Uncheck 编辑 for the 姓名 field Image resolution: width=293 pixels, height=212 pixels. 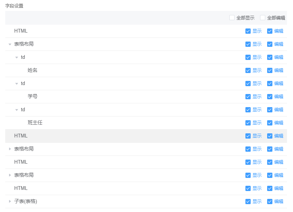270,70
